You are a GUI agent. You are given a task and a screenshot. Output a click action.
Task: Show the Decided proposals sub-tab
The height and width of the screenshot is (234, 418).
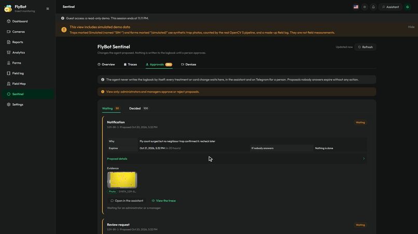pyautogui.click(x=138, y=108)
